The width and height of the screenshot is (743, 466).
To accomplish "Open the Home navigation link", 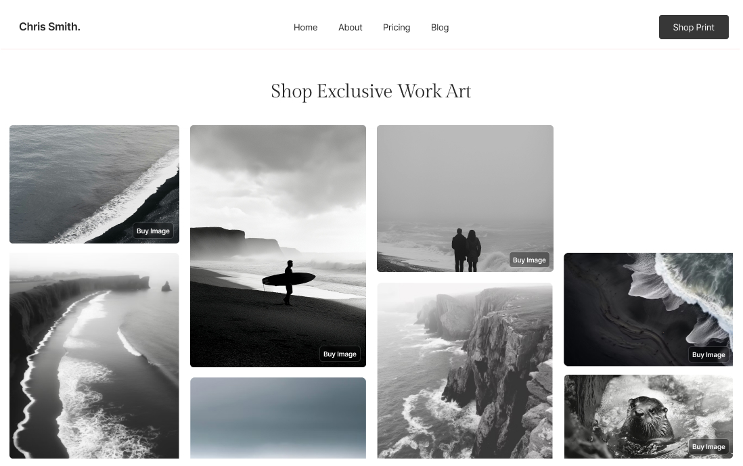I will click(x=305, y=28).
